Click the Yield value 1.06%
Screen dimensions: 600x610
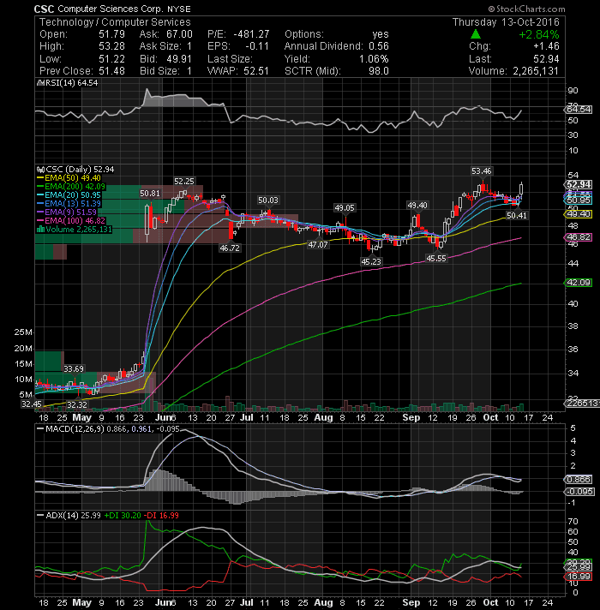pyautogui.click(x=374, y=59)
